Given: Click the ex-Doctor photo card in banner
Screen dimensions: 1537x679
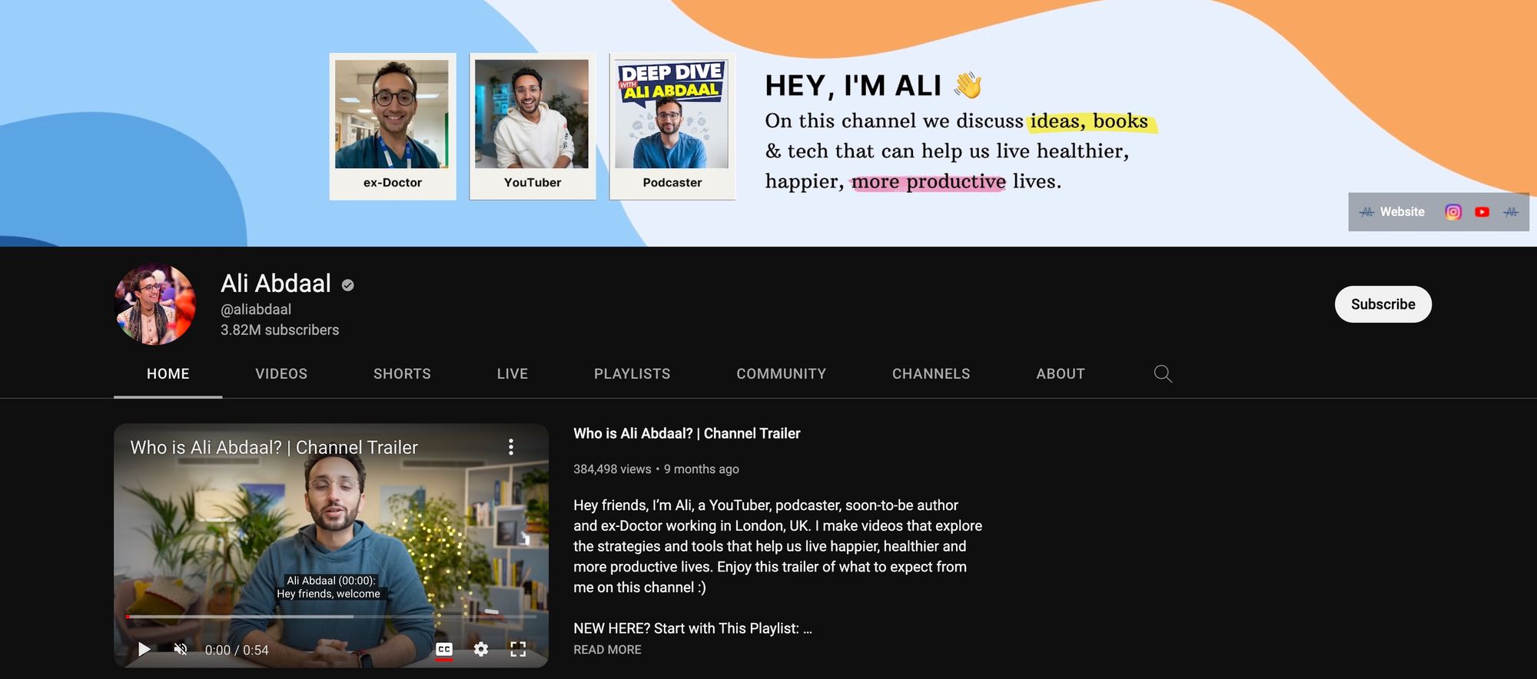Looking at the screenshot, I should (x=393, y=127).
